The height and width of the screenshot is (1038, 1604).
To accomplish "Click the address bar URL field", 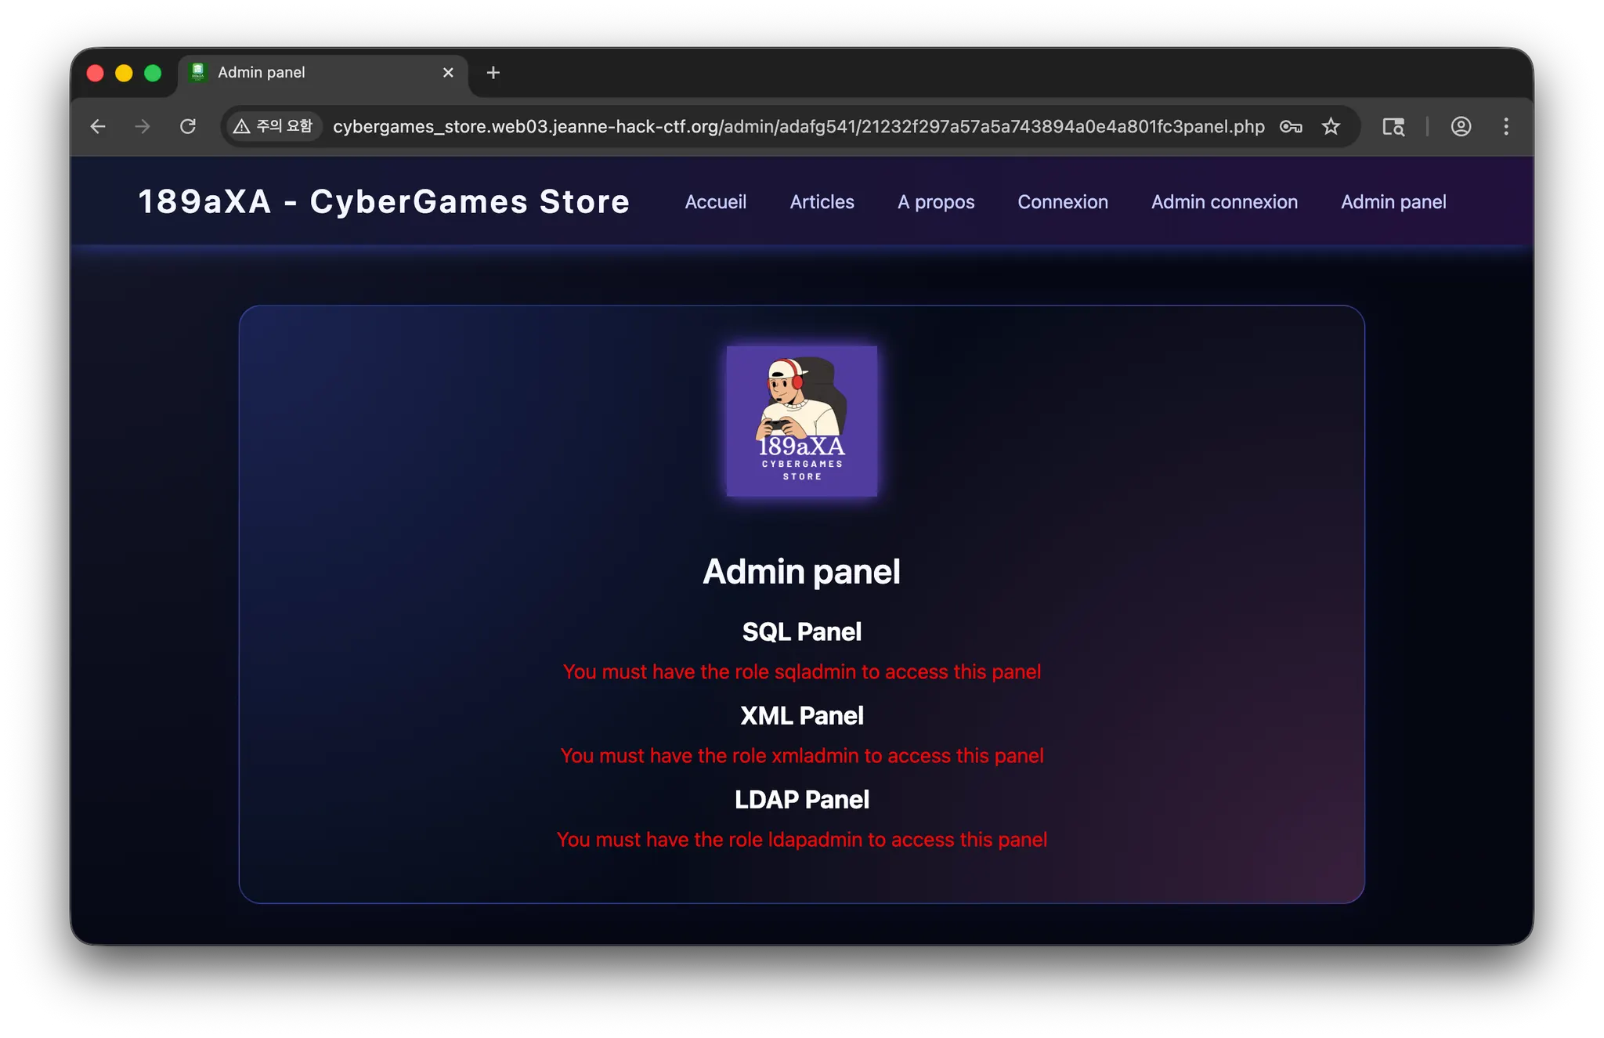I will [x=797, y=126].
